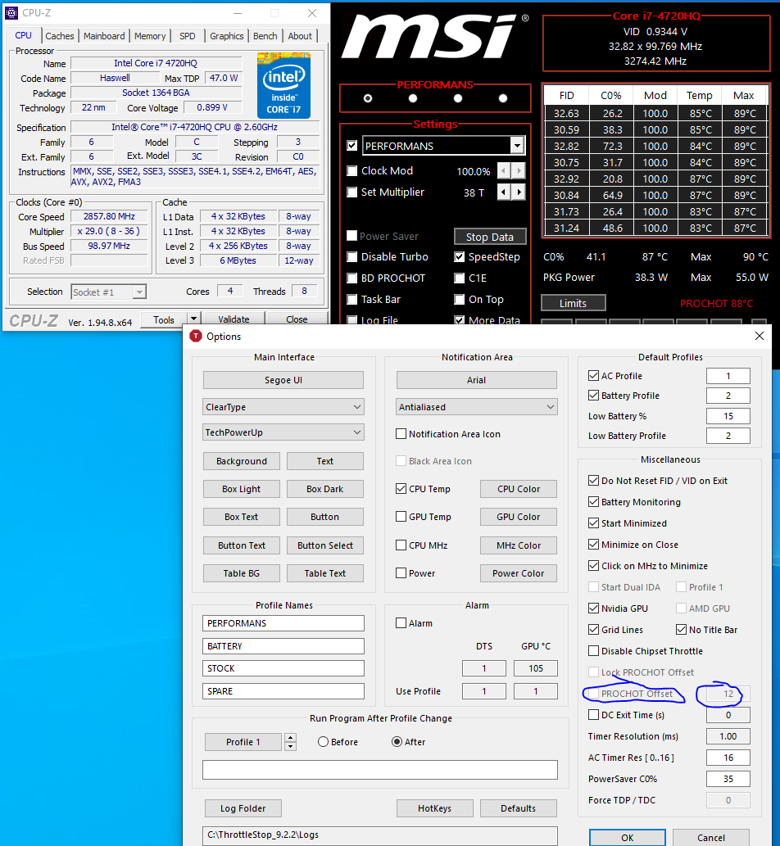Image resolution: width=780 pixels, height=846 pixels.
Task: Toggle the CPU Temp checkbox
Action: pos(401,489)
